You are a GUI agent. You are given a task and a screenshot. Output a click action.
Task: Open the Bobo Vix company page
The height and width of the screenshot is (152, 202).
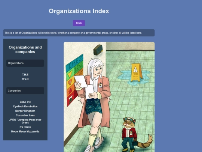point(25,102)
